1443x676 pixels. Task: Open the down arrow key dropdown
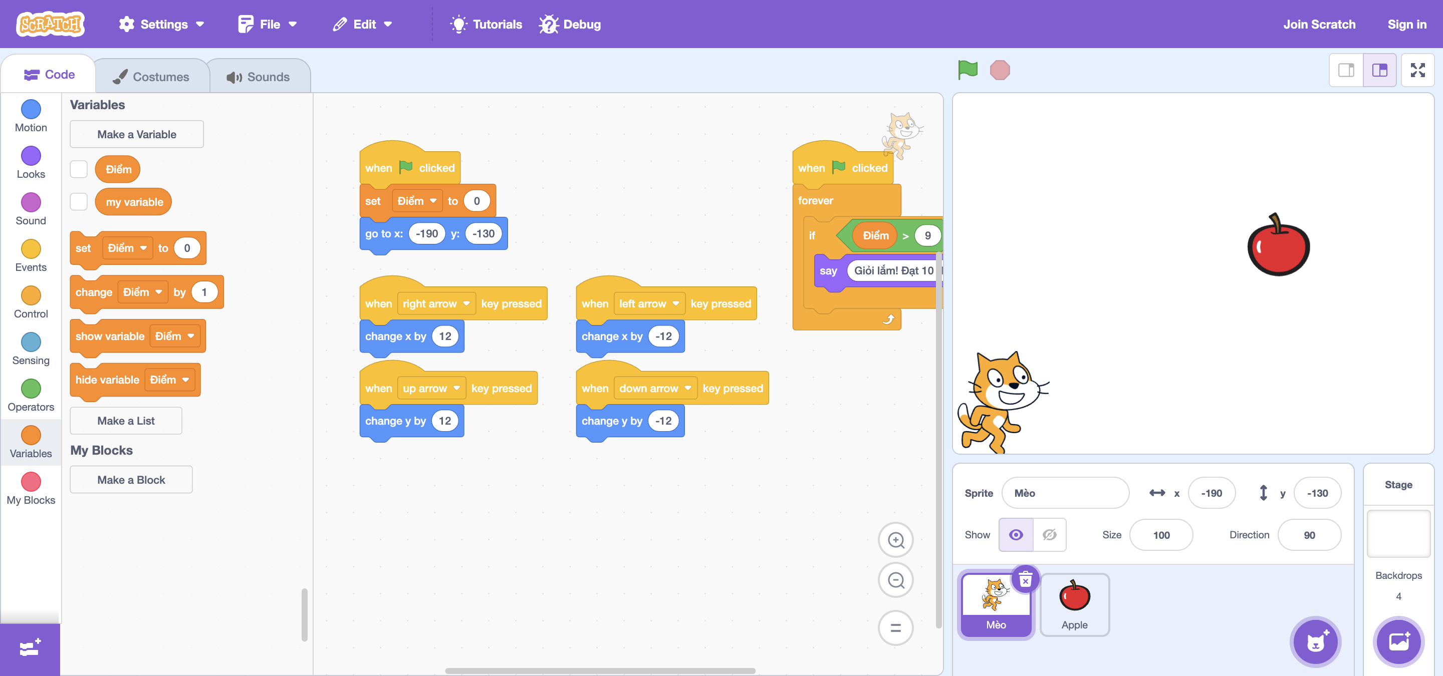point(655,388)
